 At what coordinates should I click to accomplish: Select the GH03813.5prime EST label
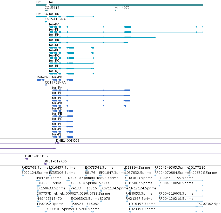[139, 178]
